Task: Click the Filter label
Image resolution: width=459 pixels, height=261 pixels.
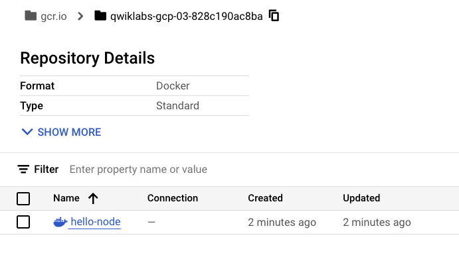Action: [46, 170]
